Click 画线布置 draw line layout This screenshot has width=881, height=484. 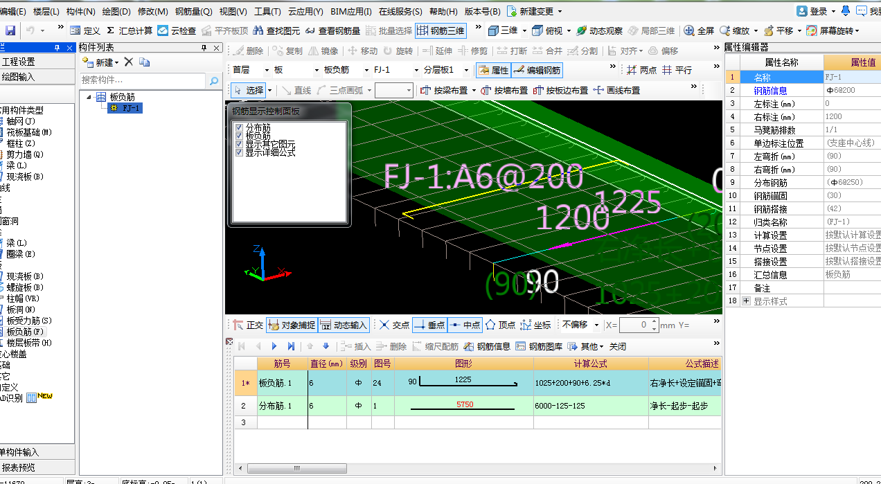point(616,90)
